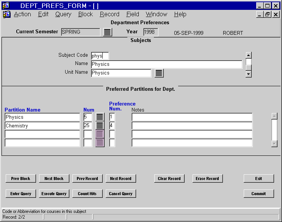Start Enter Query mode

click(21, 194)
